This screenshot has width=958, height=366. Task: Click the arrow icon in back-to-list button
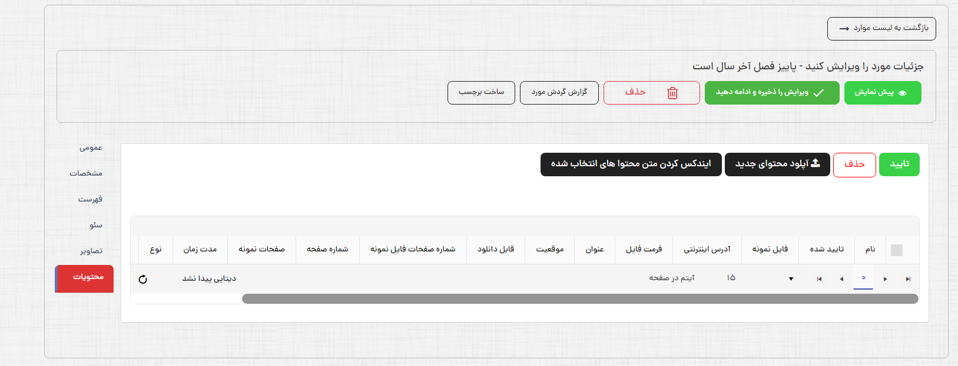coord(844,28)
